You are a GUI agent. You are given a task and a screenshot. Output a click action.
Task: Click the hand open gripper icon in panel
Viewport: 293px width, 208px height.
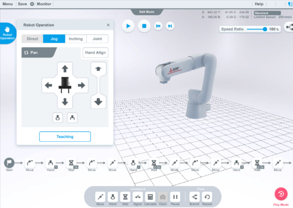pyautogui.click(x=72, y=118)
